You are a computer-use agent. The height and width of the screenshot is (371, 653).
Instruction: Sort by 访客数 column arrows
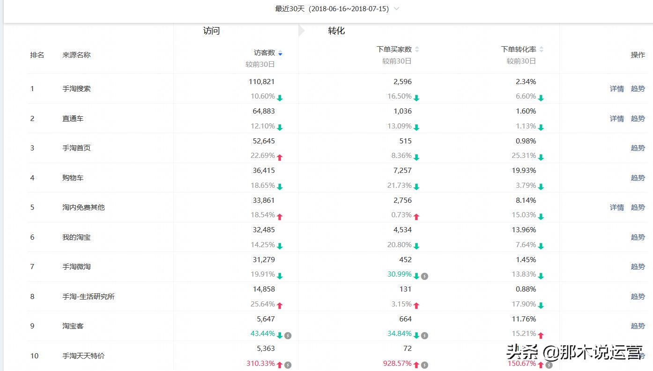tap(280, 53)
